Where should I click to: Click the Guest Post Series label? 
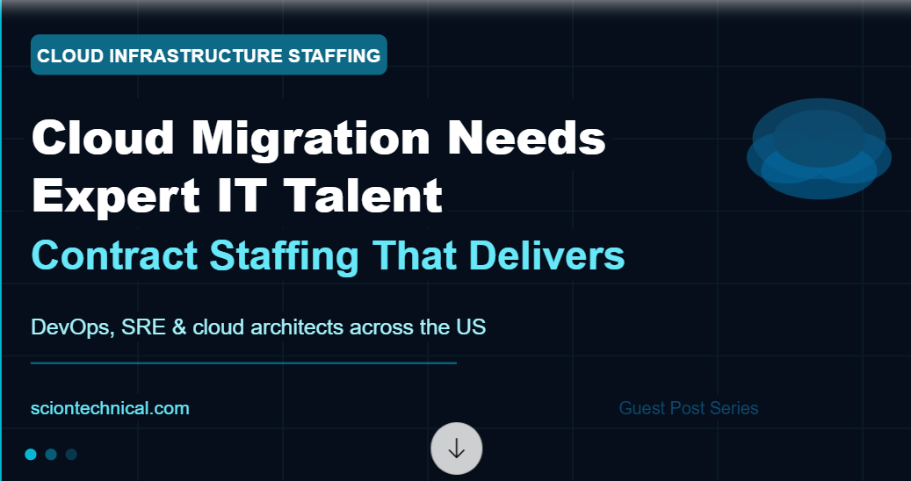(689, 408)
